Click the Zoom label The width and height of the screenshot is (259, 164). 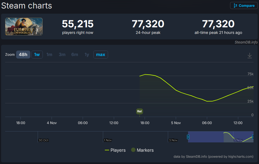pyautogui.click(x=10, y=54)
